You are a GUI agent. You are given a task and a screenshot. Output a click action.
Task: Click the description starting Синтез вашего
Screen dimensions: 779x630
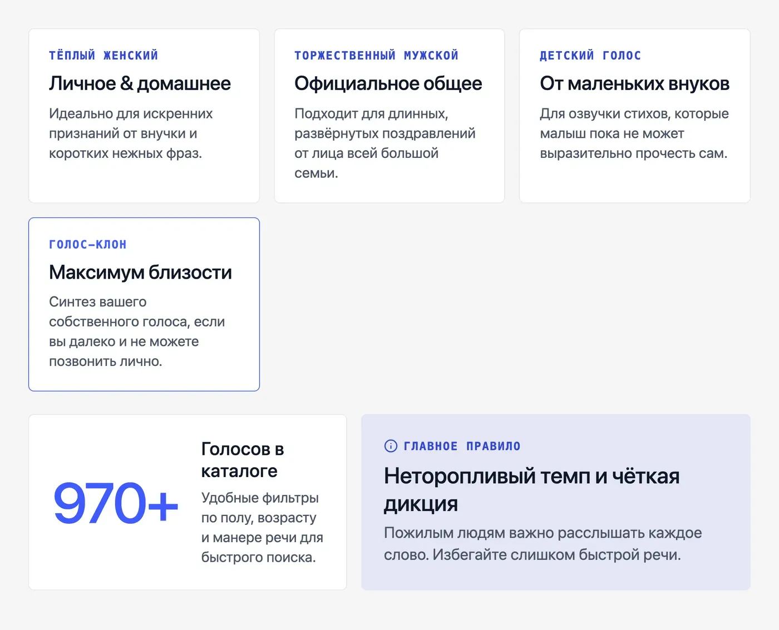pyautogui.click(x=137, y=332)
